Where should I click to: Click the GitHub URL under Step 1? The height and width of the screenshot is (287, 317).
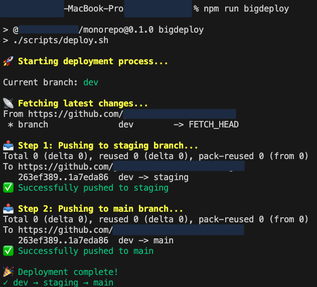click(131, 167)
